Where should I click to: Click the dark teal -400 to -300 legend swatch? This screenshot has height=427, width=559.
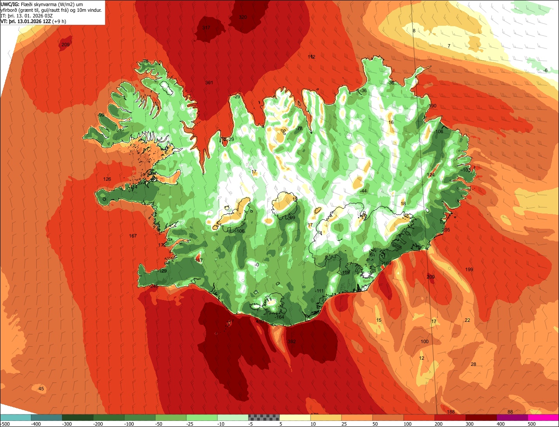point(46,417)
